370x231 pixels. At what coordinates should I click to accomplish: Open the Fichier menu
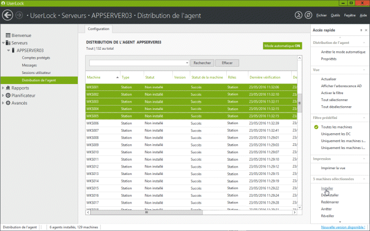pyautogui.click(x=321, y=15)
